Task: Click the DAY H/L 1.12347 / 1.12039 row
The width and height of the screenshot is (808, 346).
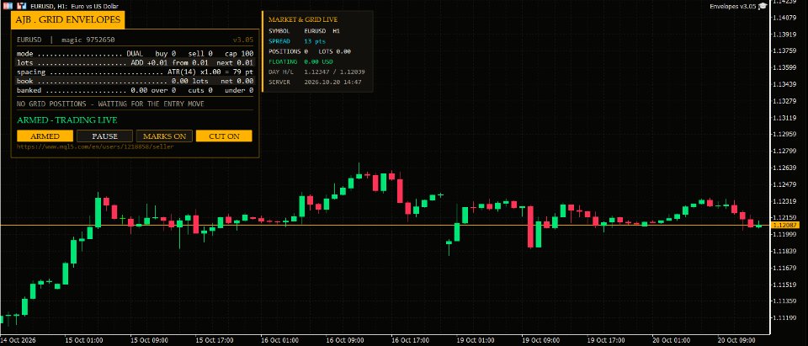Action: click(x=316, y=72)
